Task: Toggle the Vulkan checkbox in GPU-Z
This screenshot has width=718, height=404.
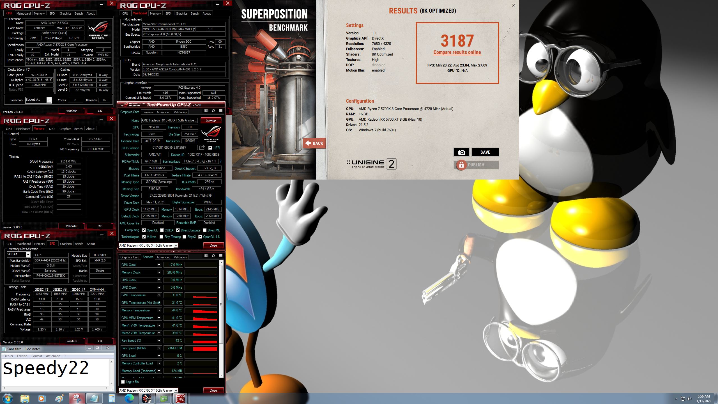Action: 144,237
